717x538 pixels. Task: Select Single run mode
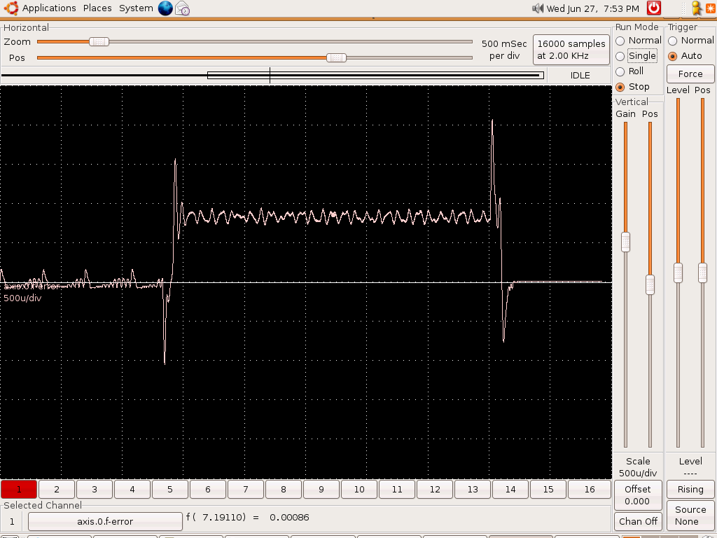pyautogui.click(x=636, y=56)
